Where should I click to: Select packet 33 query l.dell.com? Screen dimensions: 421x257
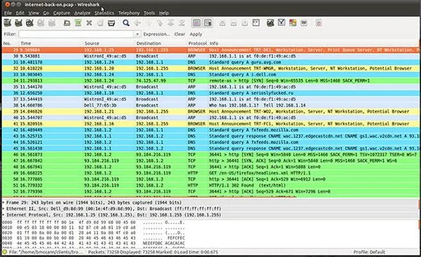coord(210,74)
